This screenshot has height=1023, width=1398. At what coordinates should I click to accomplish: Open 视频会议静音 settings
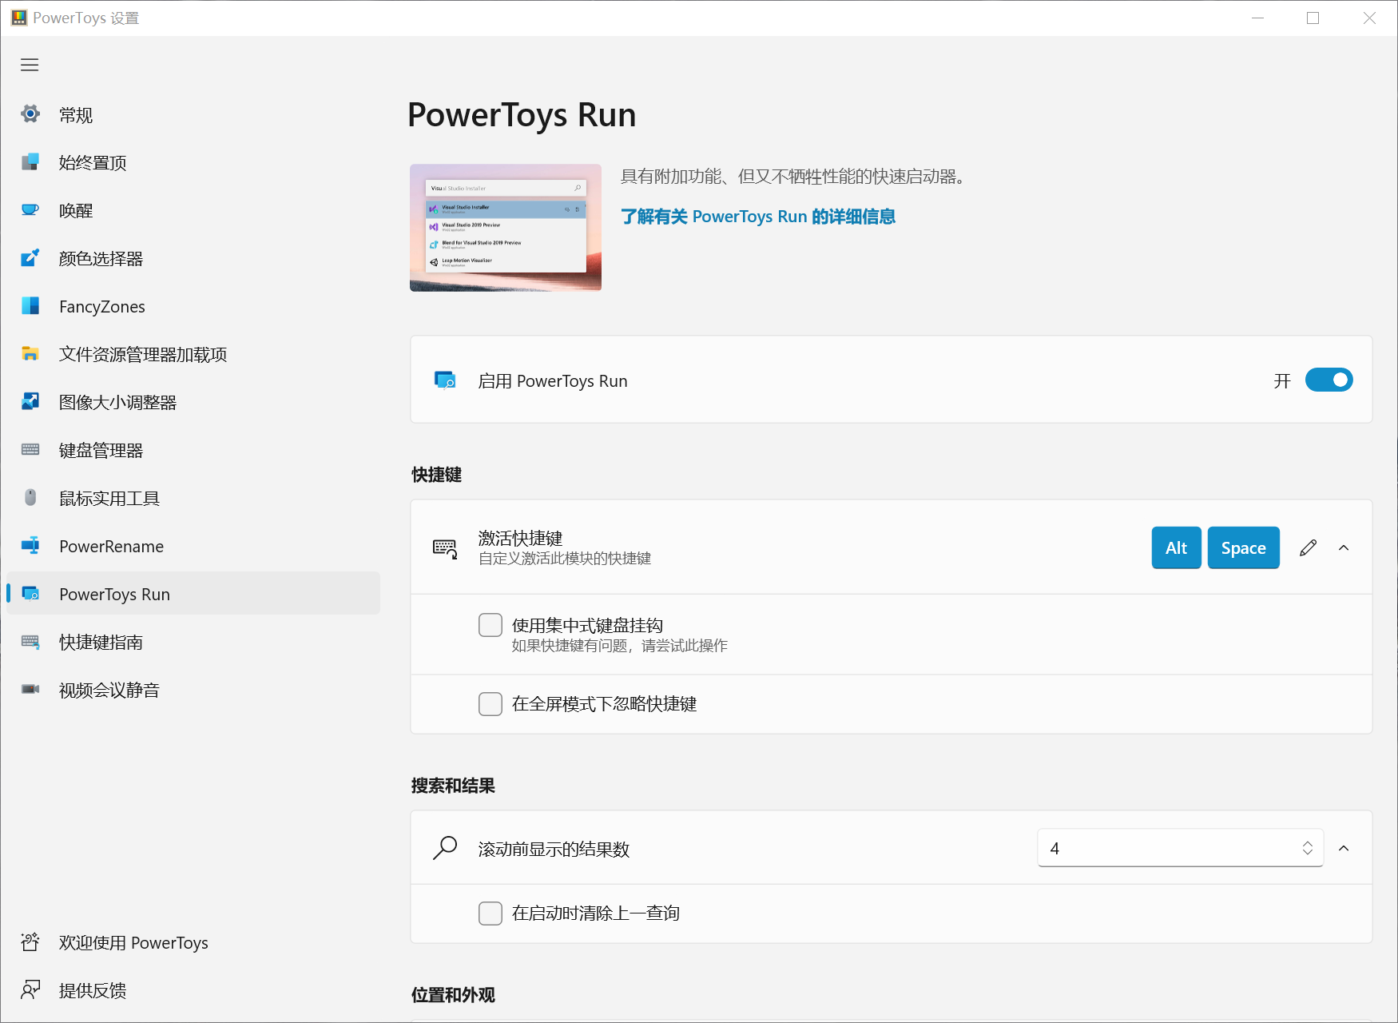pos(193,690)
